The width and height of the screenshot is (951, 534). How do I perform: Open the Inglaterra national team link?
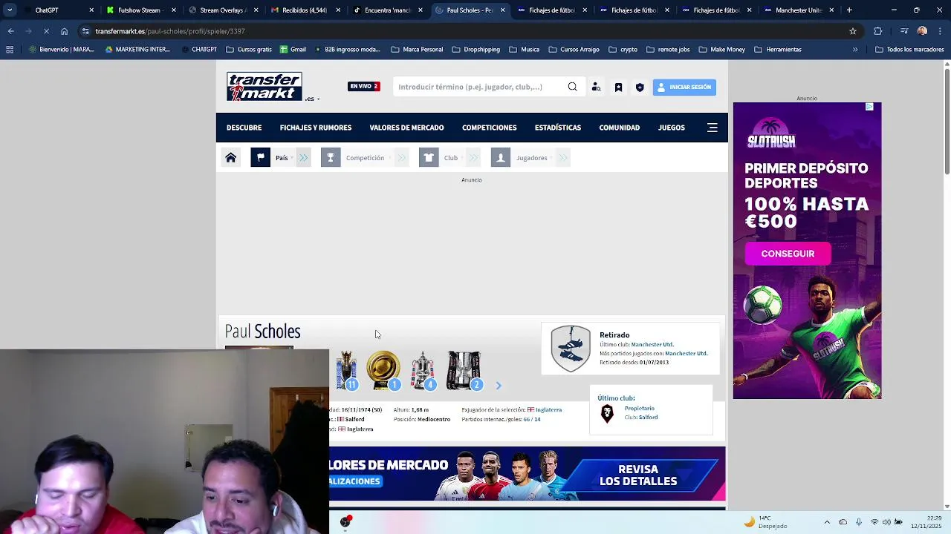(548, 409)
